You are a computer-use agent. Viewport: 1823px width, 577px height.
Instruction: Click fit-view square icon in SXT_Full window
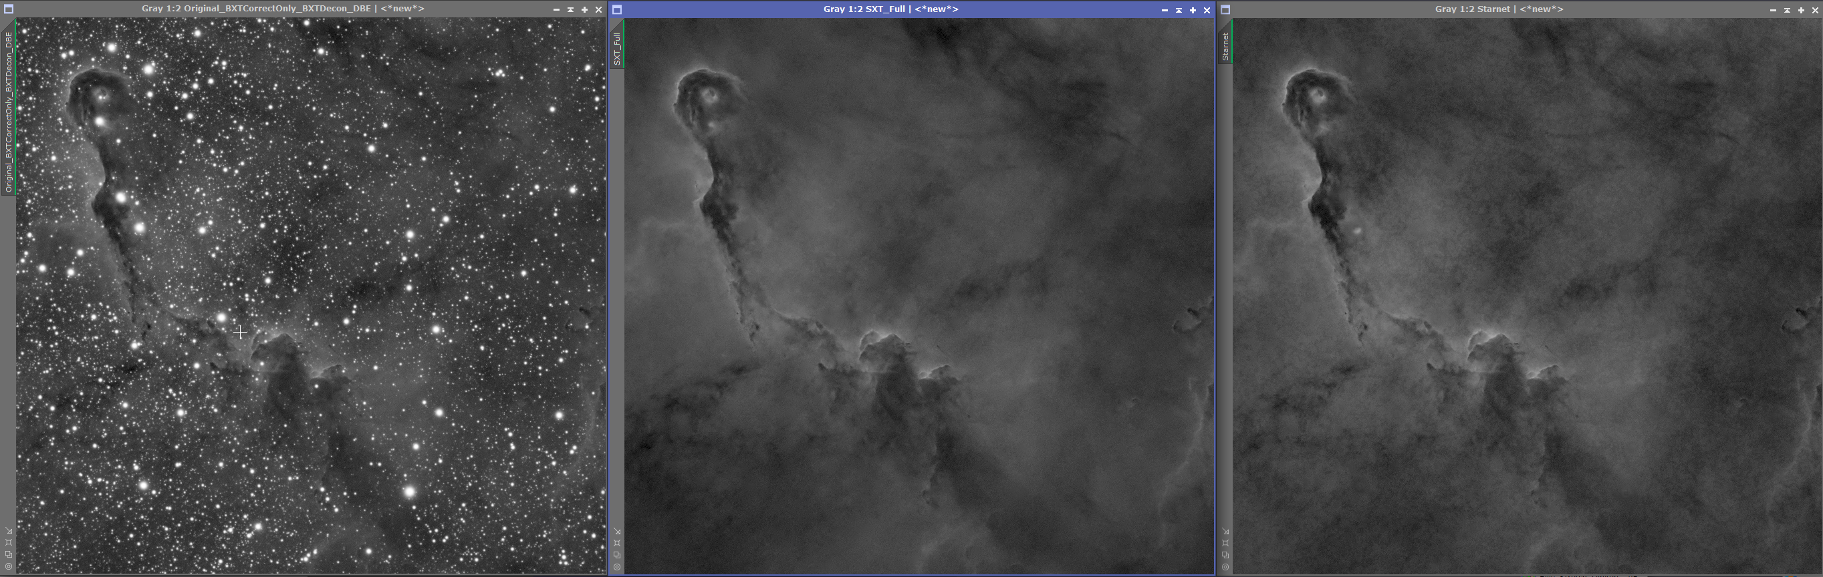coord(617,543)
